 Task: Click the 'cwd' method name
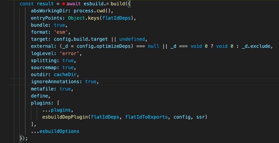[101, 11]
